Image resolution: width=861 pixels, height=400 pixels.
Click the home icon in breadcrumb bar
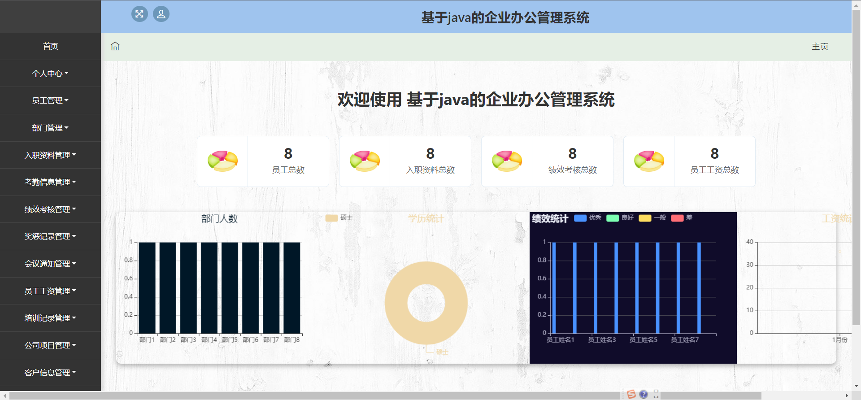coord(115,46)
